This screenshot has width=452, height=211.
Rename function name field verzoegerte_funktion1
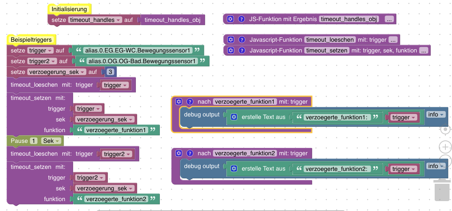[x=245, y=102]
